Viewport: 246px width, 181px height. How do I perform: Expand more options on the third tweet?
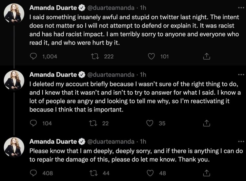pos(241,141)
